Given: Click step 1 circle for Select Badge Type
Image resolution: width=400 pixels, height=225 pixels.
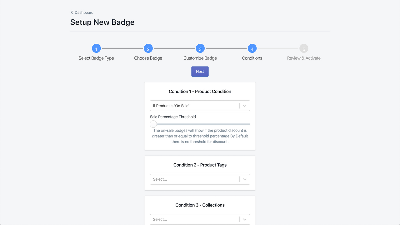Looking at the screenshot, I should click(96, 48).
